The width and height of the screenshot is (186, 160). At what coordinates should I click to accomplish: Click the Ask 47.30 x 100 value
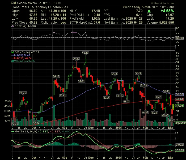coord(57,11)
